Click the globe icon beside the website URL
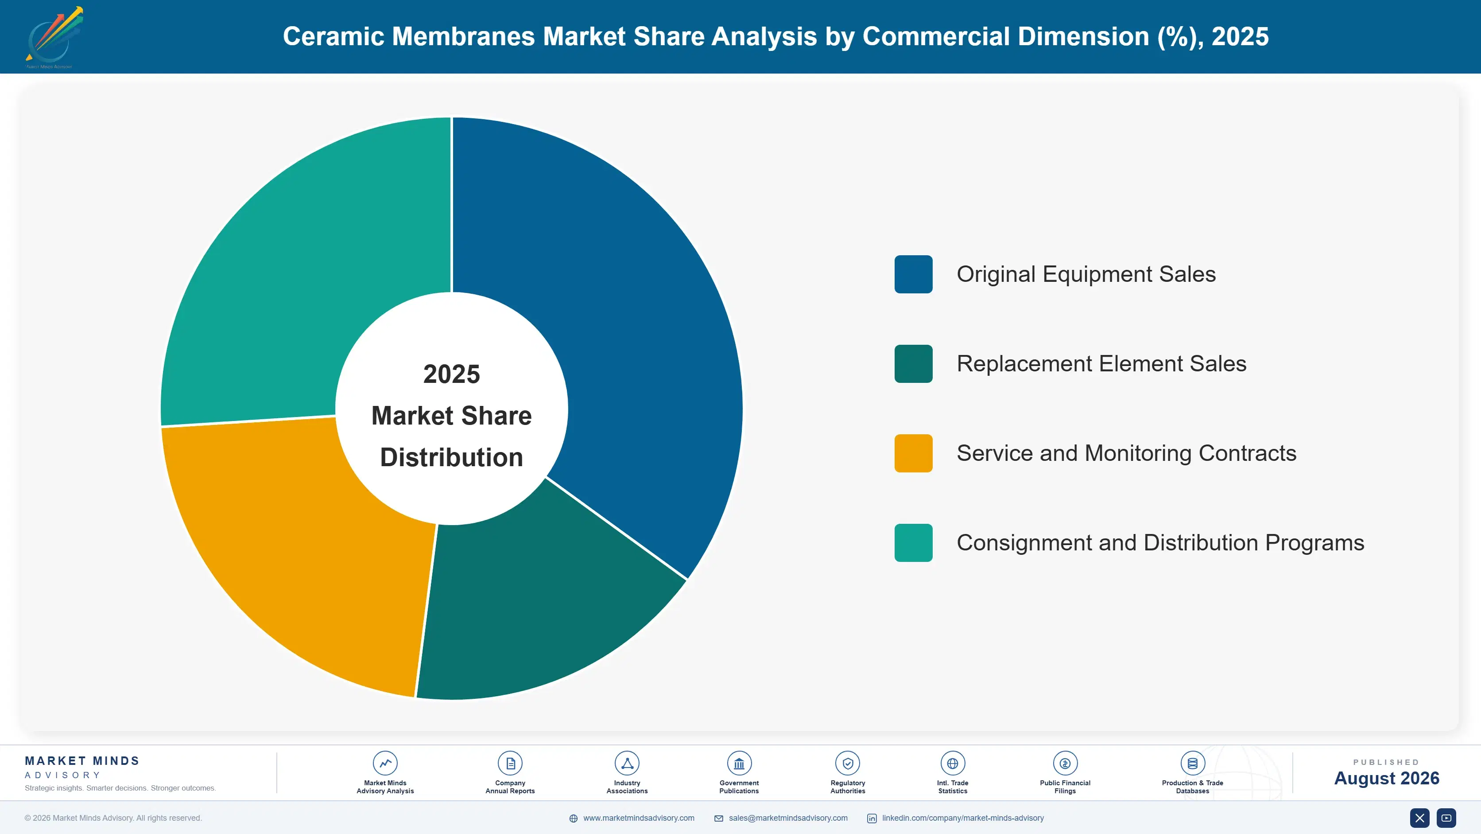 click(x=573, y=818)
